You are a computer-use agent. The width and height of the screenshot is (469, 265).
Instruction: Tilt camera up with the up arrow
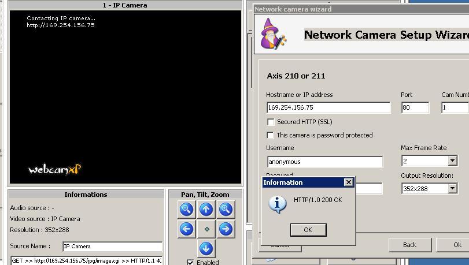tap(206, 210)
